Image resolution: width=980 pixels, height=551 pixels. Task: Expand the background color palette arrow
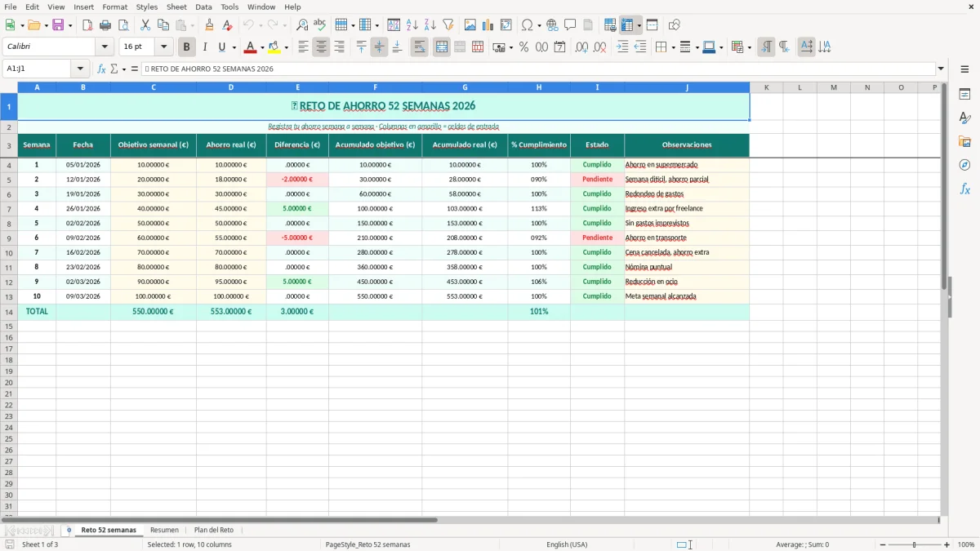(x=286, y=47)
